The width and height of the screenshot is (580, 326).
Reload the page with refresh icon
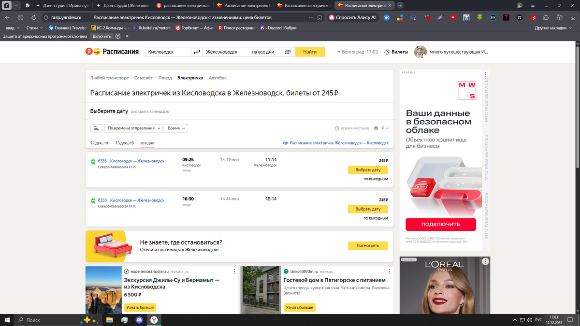click(33, 17)
